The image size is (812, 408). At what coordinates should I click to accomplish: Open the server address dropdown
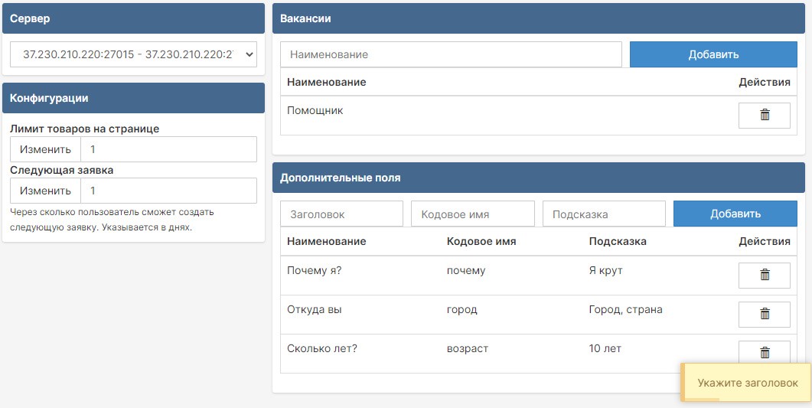pyautogui.click(x=133, y=54)
